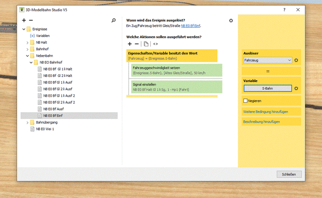Select the Variablen tree entry
The height and width of the screenshot is (198, 322).
click(x=42, y=36)
